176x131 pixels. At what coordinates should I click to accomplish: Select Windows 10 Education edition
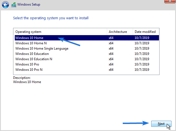87,54
